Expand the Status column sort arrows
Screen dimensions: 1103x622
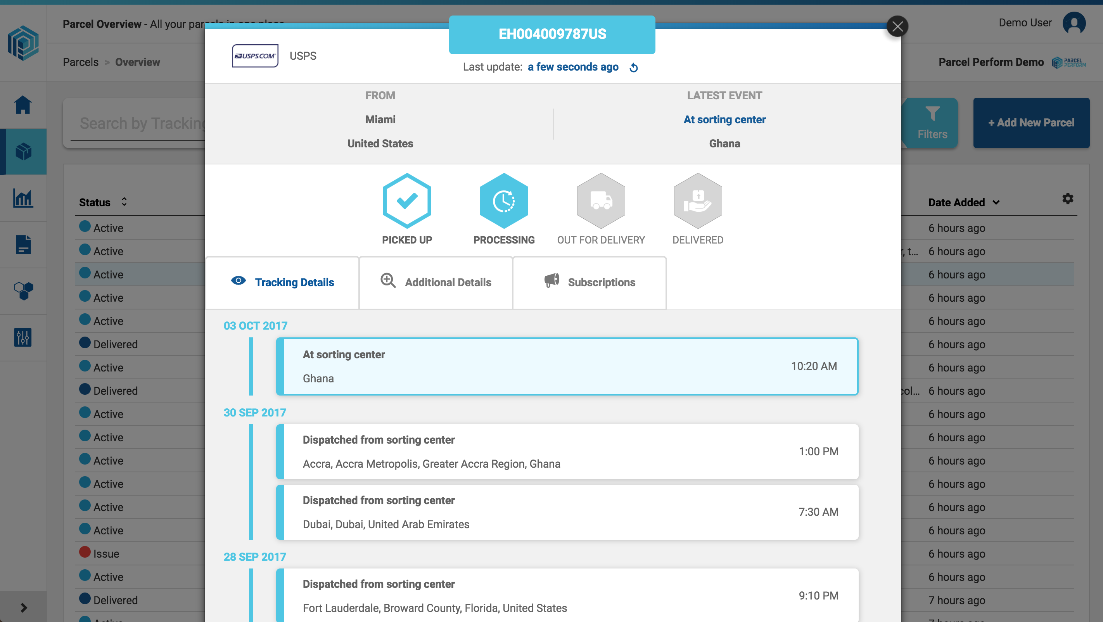tap(124, 202)
